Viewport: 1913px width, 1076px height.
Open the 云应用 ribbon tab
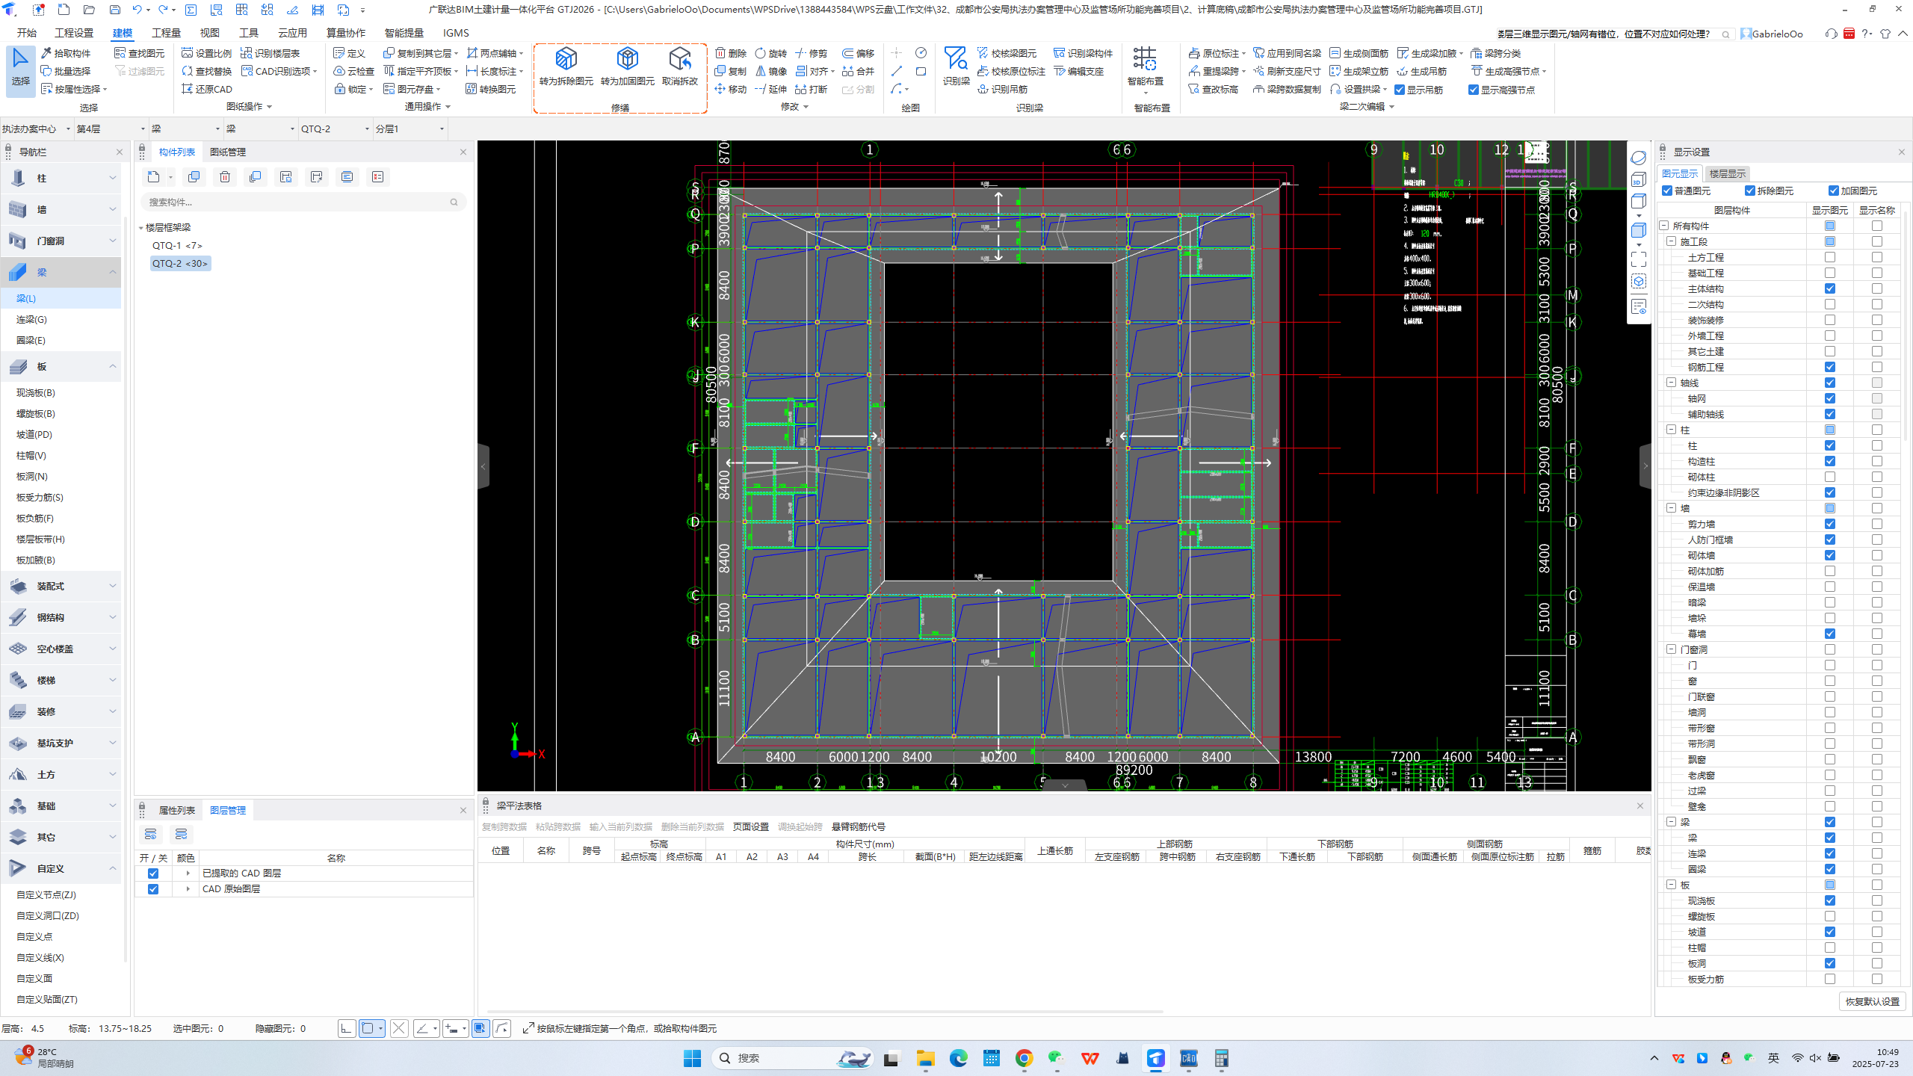tap(292, 33)
